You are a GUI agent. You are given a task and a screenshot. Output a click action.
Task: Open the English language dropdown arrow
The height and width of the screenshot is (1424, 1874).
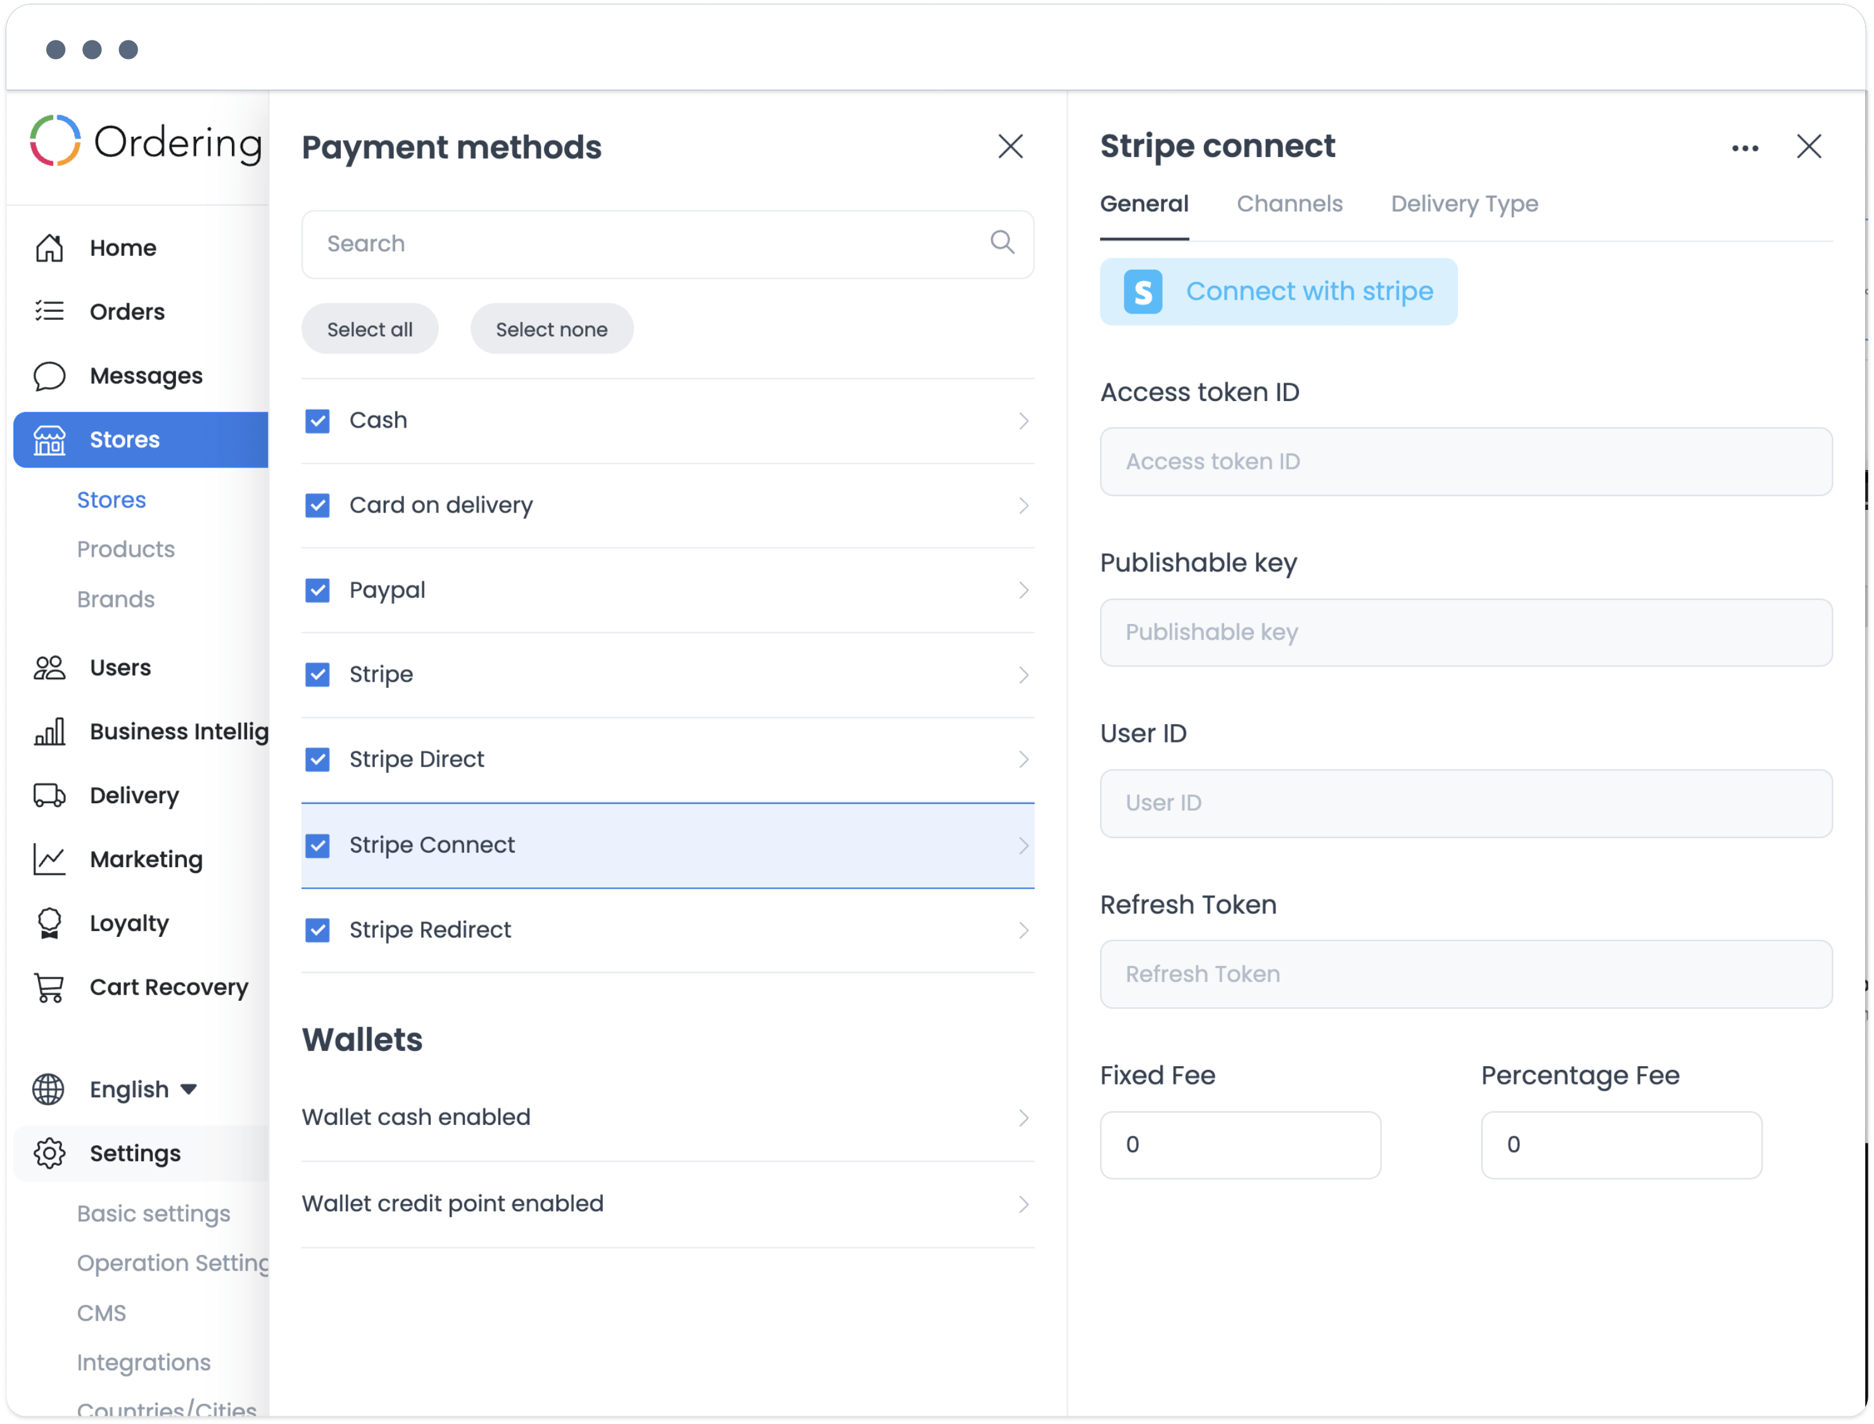click(189, 1089)
